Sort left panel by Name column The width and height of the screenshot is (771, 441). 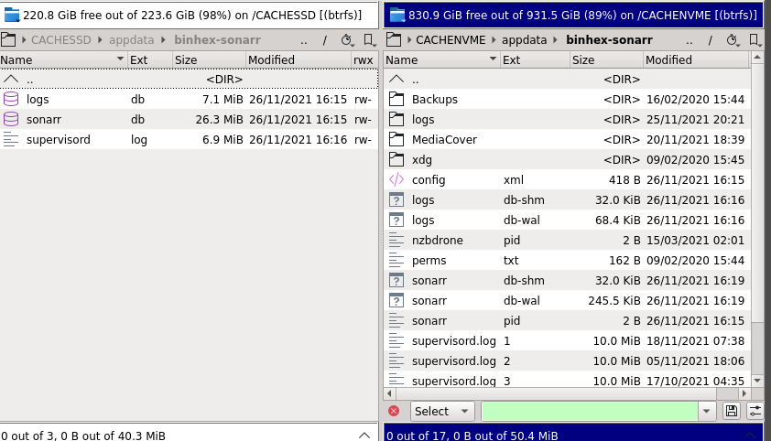coord(63,59)
